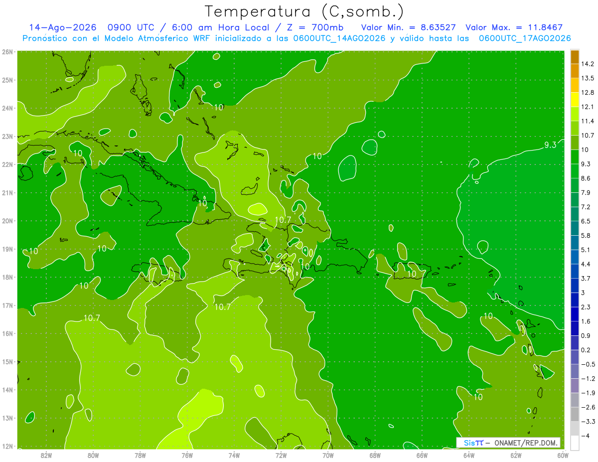This screenshot has height=462, width=598.
Task: Click the '82W' longitude axis label
Action: click(x=46, y=455)
